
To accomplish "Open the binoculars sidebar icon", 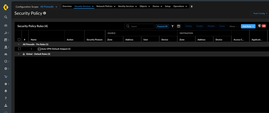I will 6,54.
